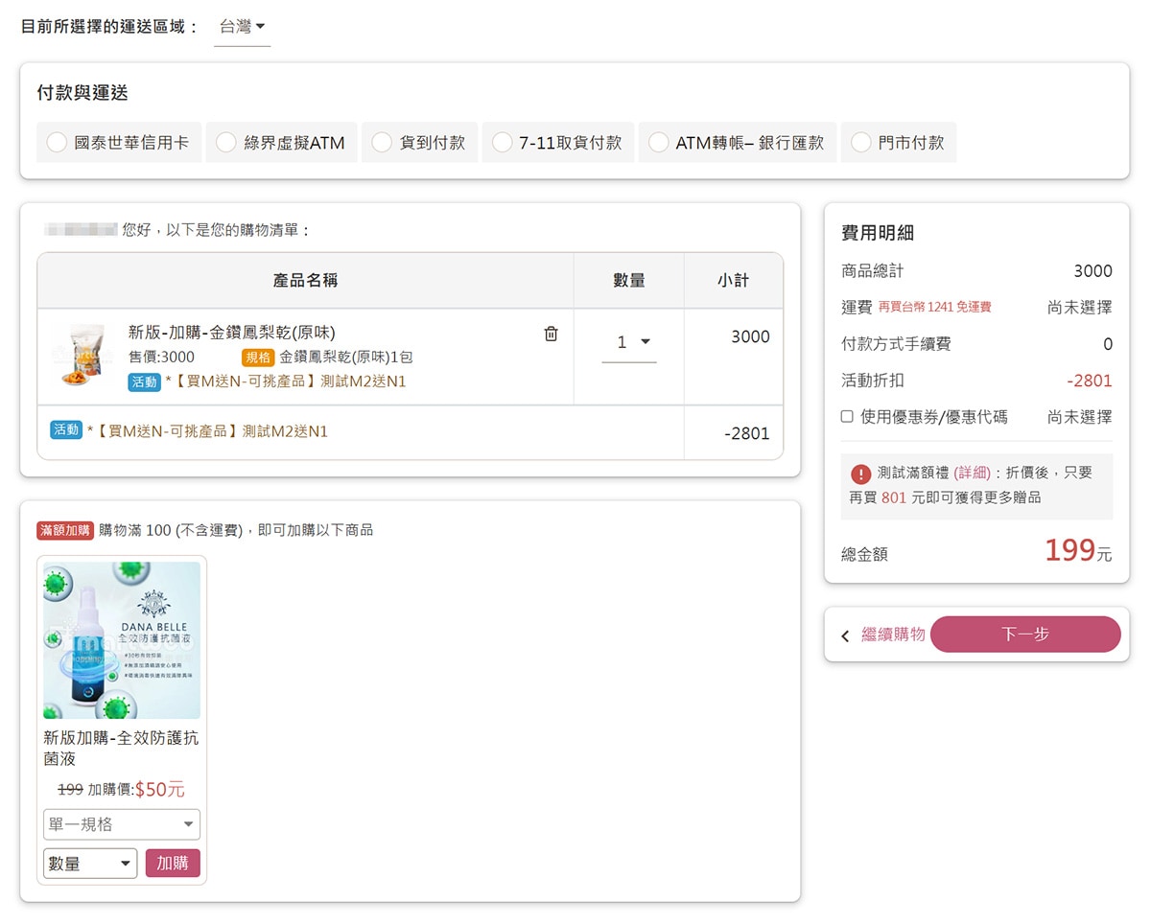Expand the 單一規格 spec dropdown
The image size is (1151, 924).
click(122, 824)
